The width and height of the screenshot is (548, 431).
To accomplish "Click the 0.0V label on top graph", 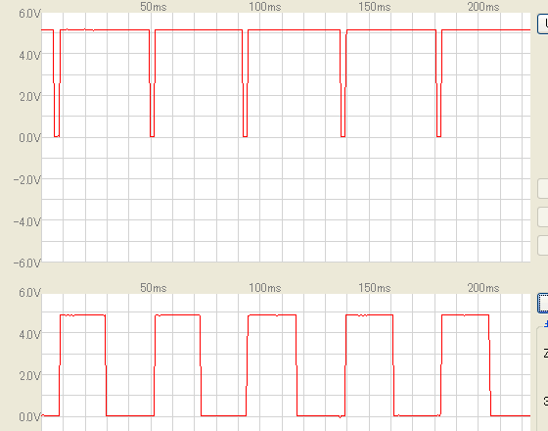I will point(30,138).
